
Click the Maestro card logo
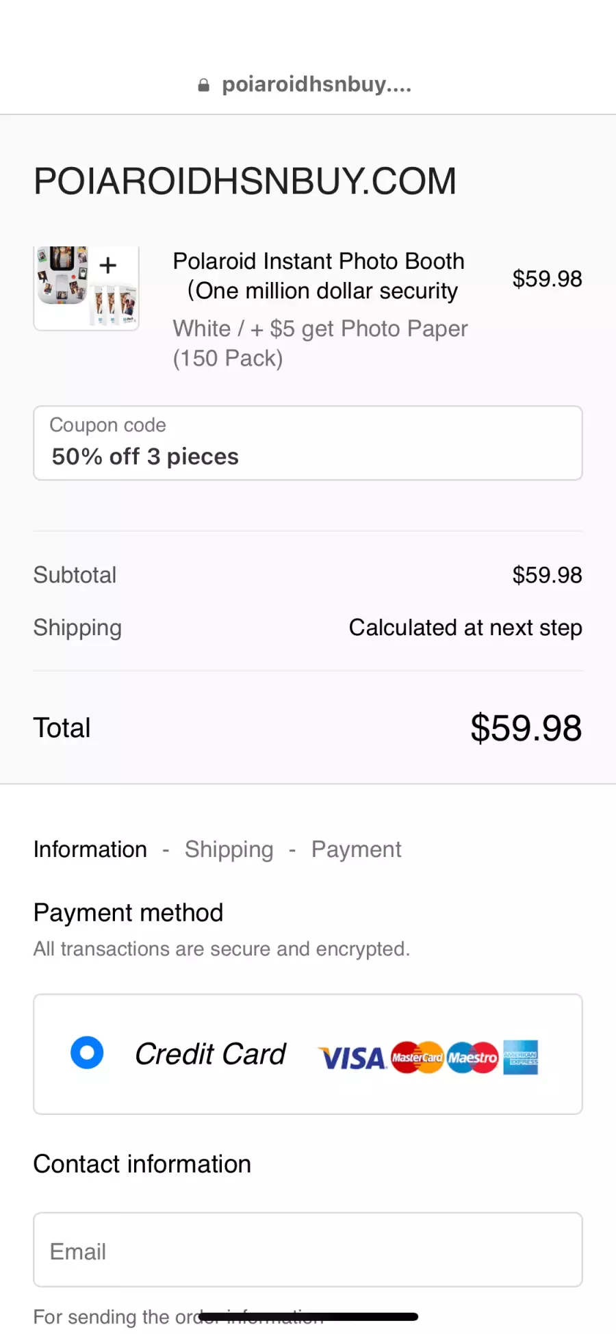[x=472, y=1057]
